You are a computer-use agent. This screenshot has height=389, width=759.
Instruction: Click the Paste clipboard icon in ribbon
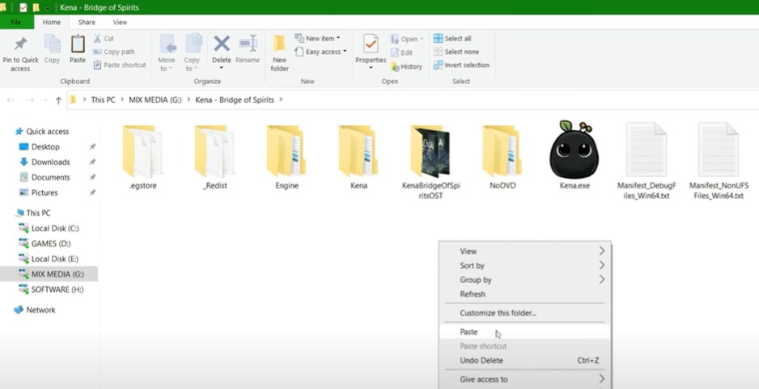(x=78, y=44)
